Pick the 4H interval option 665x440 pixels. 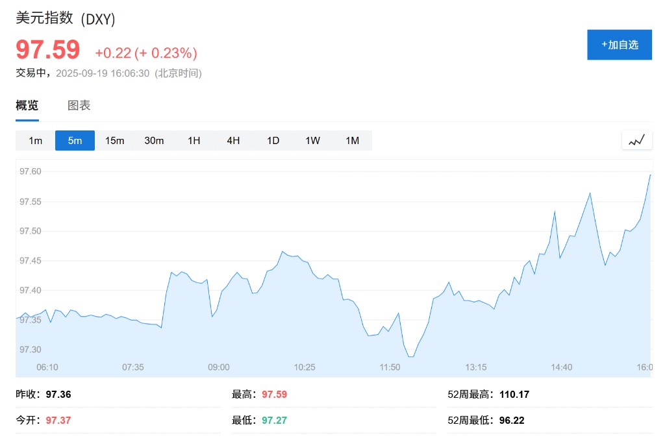pos(233,141)
